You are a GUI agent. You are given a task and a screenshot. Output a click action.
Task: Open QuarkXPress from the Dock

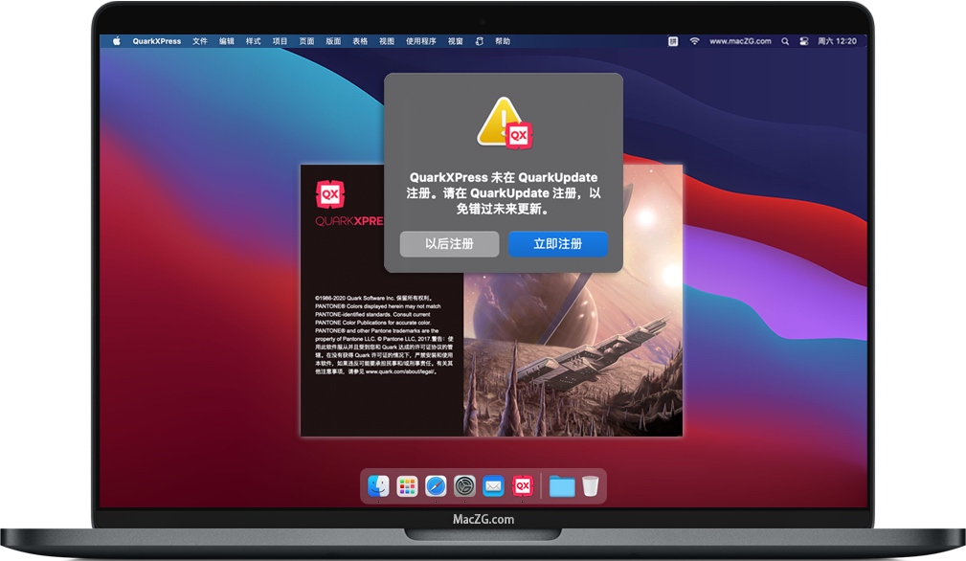(x=523, y=485)
